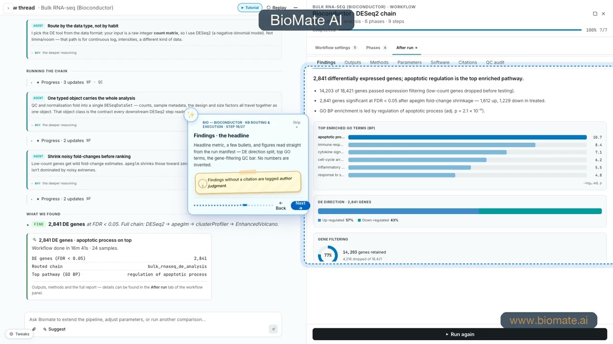Image resolution: width=613 pixels, height=344 pixels.
Task: Skip the tutorial tour
Action: 296,124
